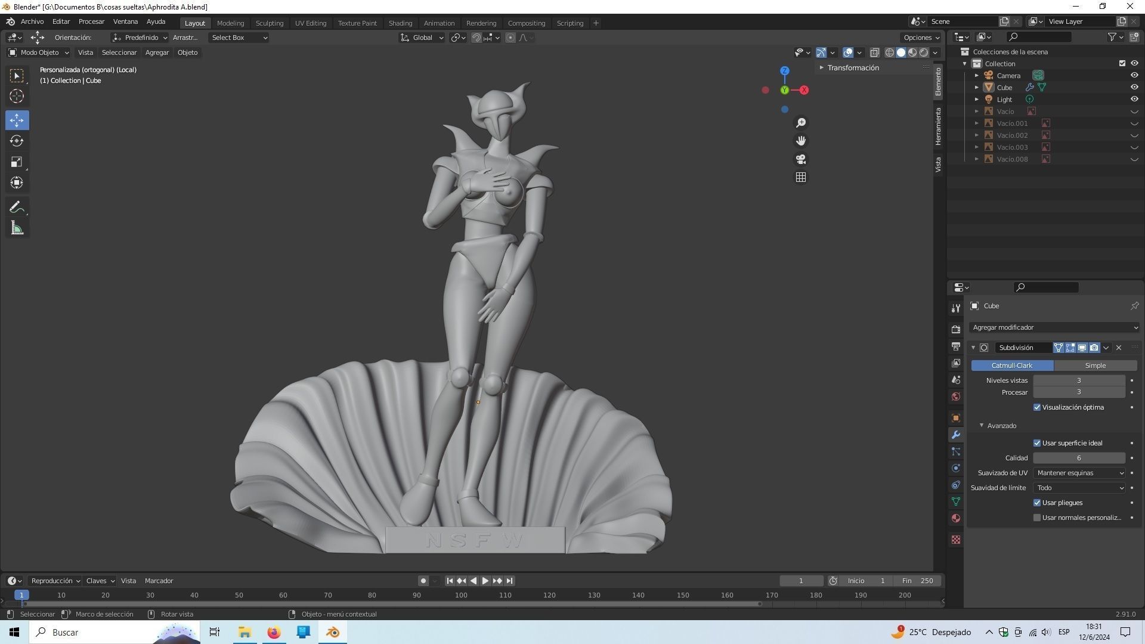Remove the Subdivisión modifier
This screenshot has height=644, width=1145.
pos(1119,348)
